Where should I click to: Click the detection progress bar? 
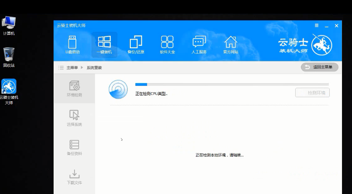[232, 85]
